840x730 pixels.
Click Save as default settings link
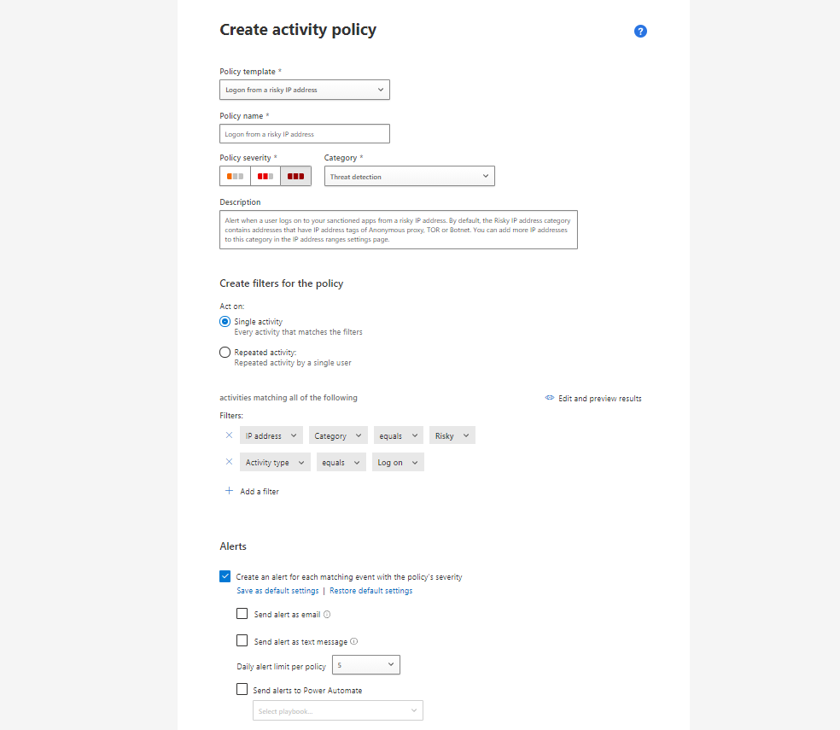[277, 590]
